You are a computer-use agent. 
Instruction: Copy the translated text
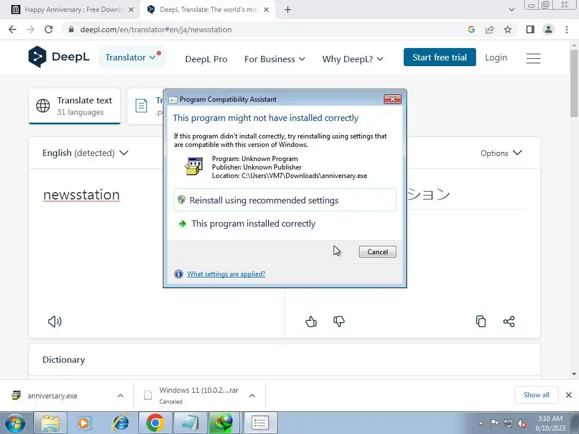(x=481, y=322)
